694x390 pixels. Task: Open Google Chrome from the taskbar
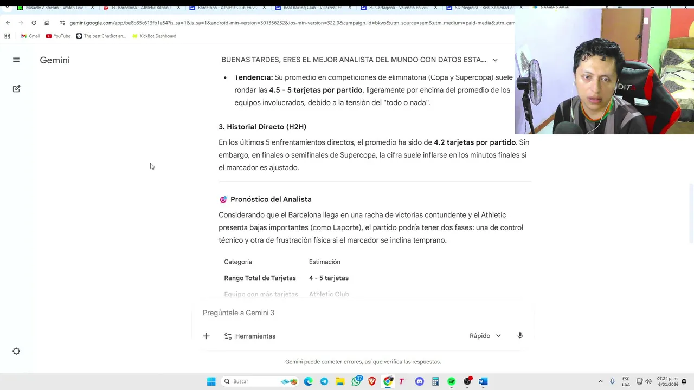pyautogui.click(x=388, y=381)
